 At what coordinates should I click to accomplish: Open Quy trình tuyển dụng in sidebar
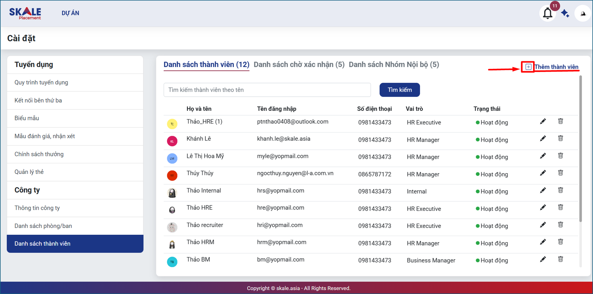pyautogui.click(x=41, y=82)
